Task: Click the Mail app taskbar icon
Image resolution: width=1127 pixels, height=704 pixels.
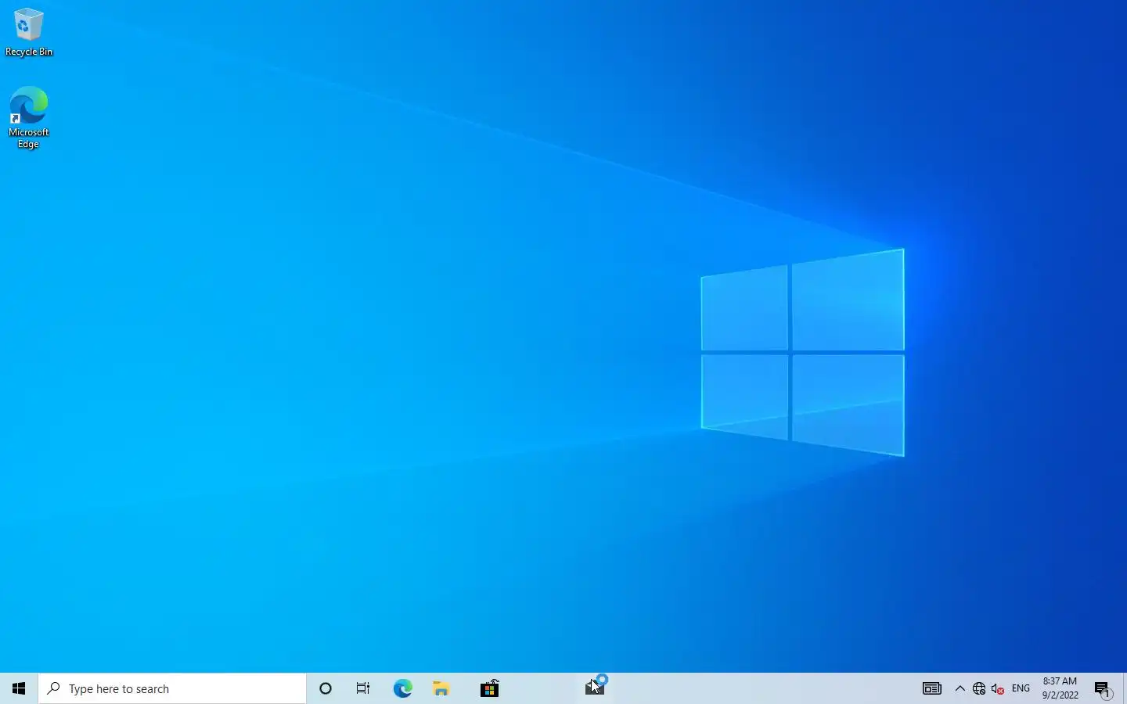Action: 595,688
